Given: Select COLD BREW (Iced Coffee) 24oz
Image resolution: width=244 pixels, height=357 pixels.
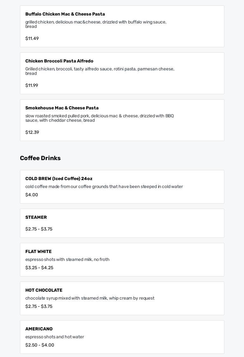Looking at the screenshot, I should 122,187.
